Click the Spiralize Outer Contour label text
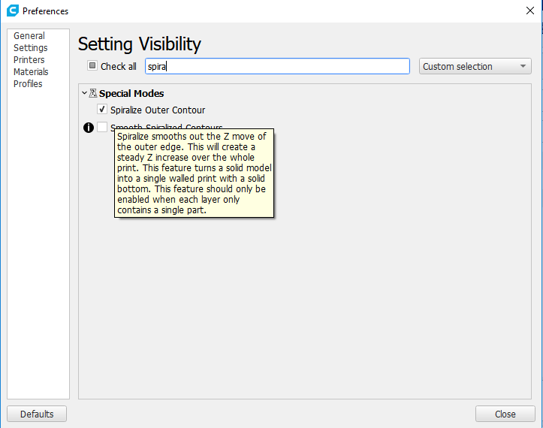Image resolution: width=543 pixels, height=428 pixels. (158, 110)
